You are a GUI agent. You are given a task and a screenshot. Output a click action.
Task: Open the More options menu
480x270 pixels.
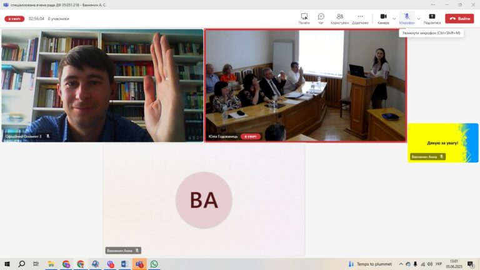click(360, 19)
